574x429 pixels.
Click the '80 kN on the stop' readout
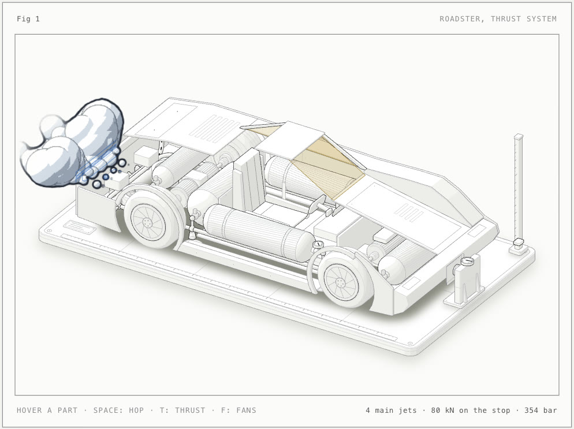pyautogui.click(x=471, y=411)
